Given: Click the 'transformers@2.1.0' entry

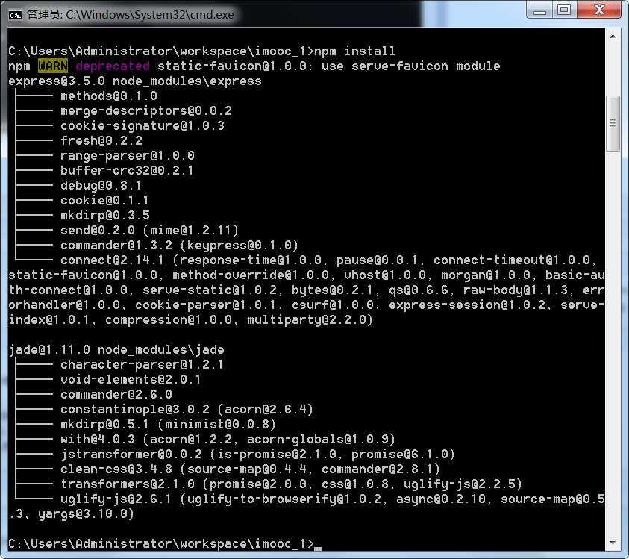Looking at the screenshot, I should (x=128, y=484).
